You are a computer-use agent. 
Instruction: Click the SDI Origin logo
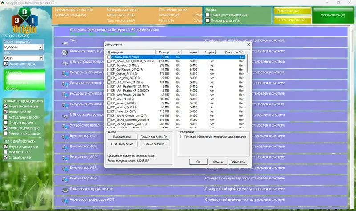(24, 20)
